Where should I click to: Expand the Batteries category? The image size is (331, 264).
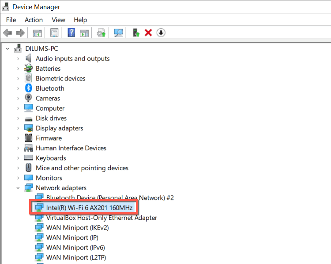pos(18,69)
